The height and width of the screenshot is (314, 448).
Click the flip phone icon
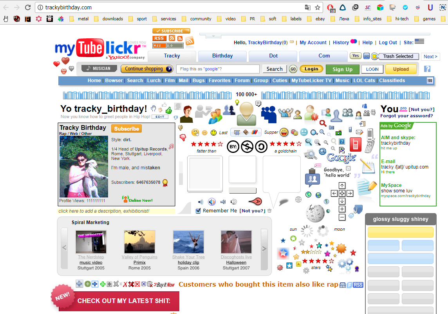(370, 140)
